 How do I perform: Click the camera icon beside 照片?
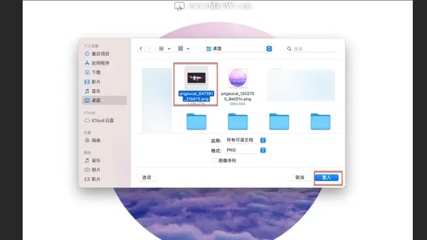pos(87,169)
